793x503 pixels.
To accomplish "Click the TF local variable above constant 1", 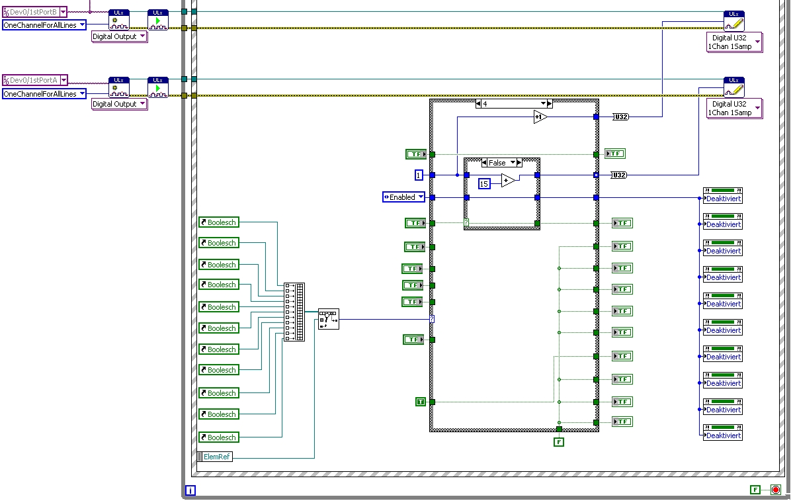I will coord(416,154).
